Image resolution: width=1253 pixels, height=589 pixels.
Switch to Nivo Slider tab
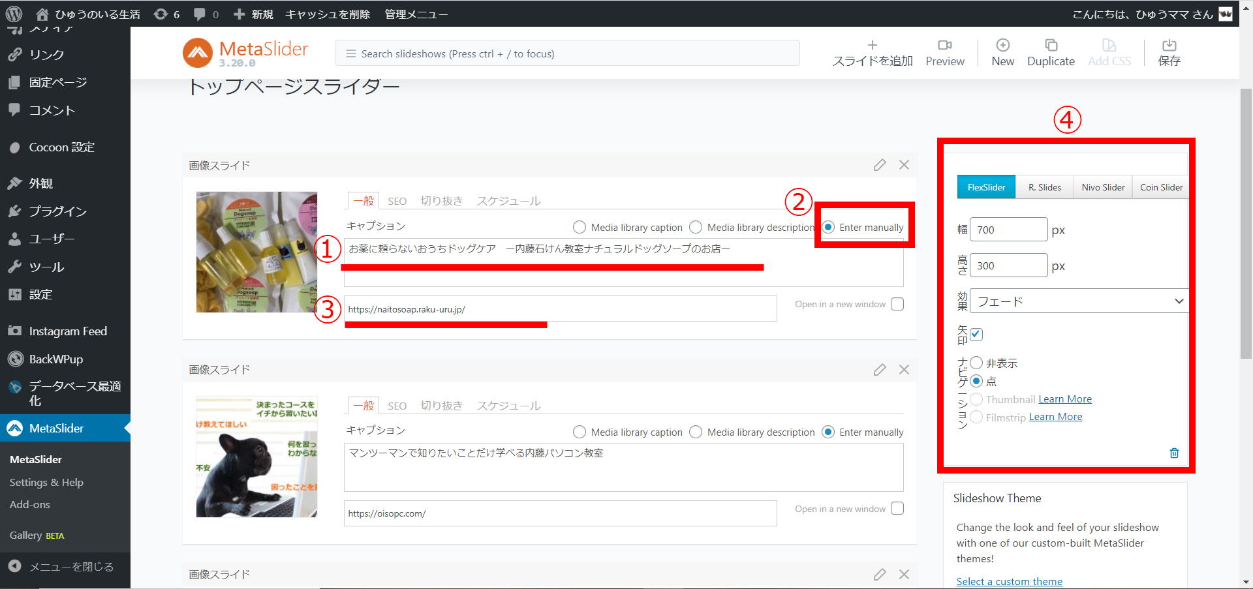point(1103,187)
